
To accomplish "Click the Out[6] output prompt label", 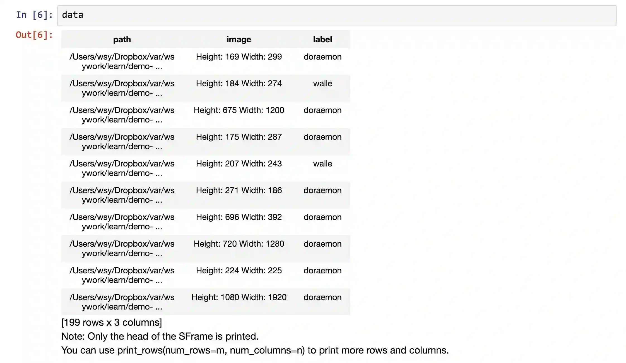I will click(x=34, y=35).
